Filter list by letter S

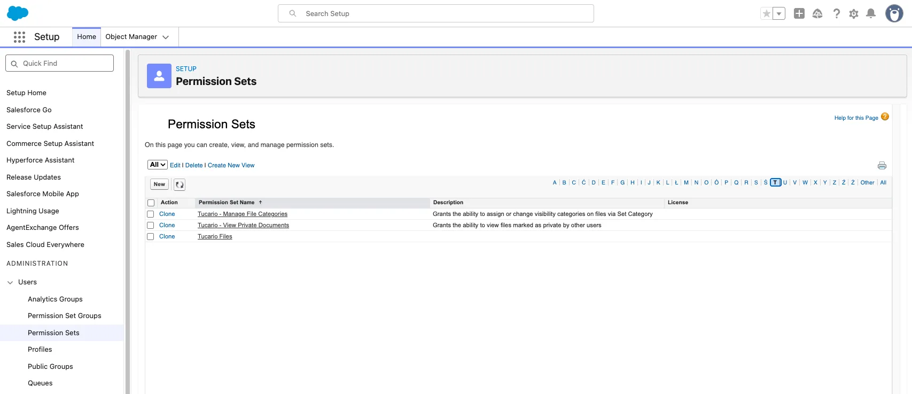tap(756, 183)
